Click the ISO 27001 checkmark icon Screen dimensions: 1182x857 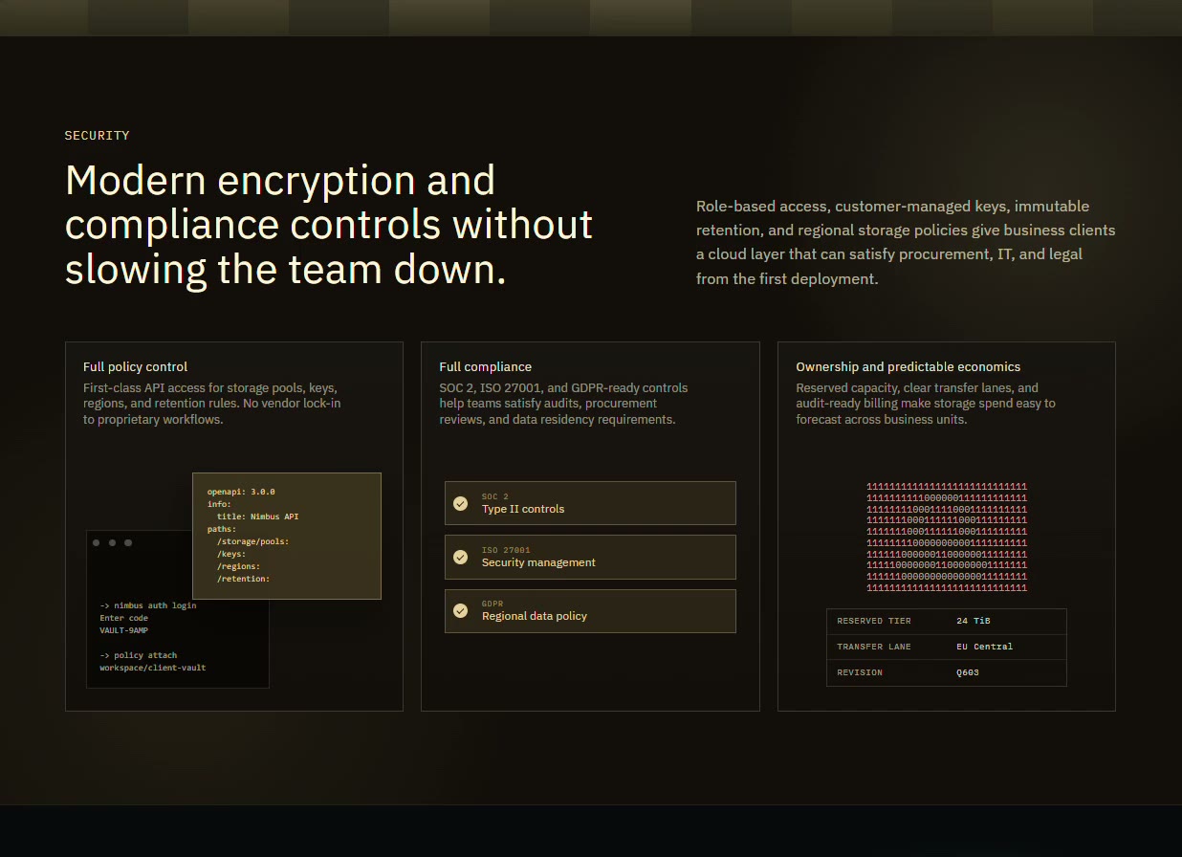[x=460, y=557]
